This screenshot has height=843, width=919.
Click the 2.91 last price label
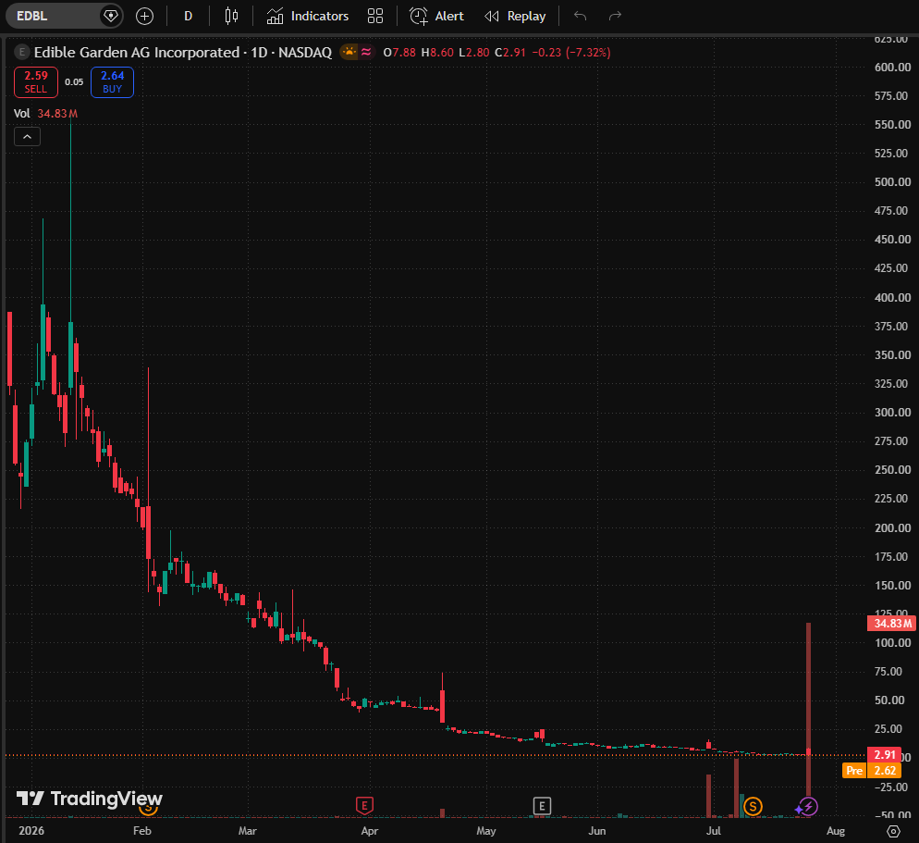(885, 754)
